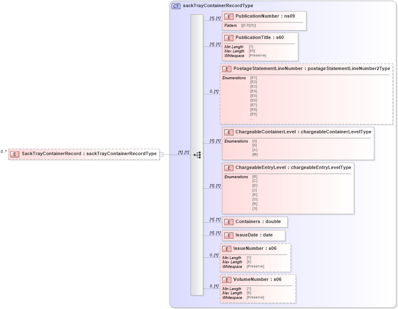
Task: Select the PostageStatementLineNumber element E icon
Action: (x=227, y=69)
